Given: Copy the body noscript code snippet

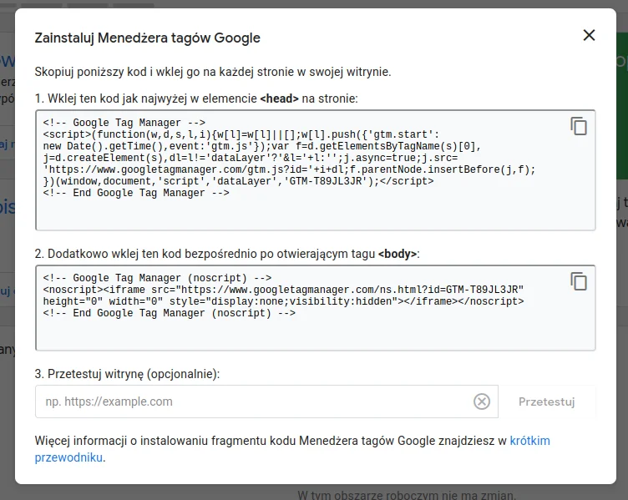Looking at the screenshot, I should [579, 281].
